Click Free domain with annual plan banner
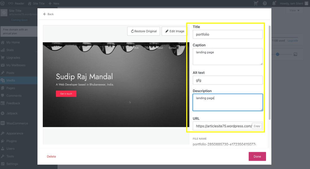The height and width of the screenshot is (169, 310). tap(19, 32)
